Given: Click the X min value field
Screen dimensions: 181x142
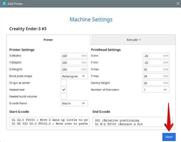Looking at the screenshot, I should 156,56.
